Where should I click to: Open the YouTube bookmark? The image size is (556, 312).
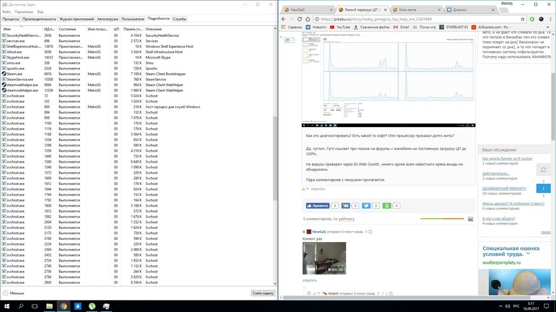click(340, 27)
